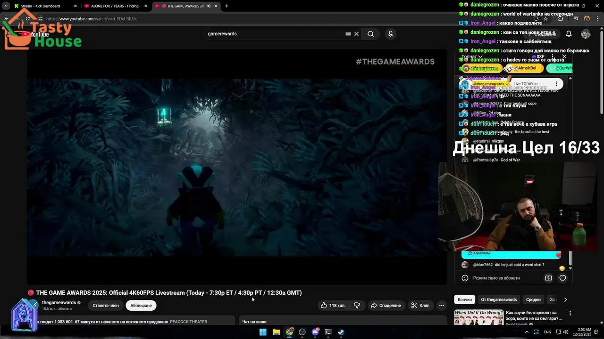This screenshot has height=339, width=604.
Task: Click the chat info icon
Action: (x=465, y=278)
